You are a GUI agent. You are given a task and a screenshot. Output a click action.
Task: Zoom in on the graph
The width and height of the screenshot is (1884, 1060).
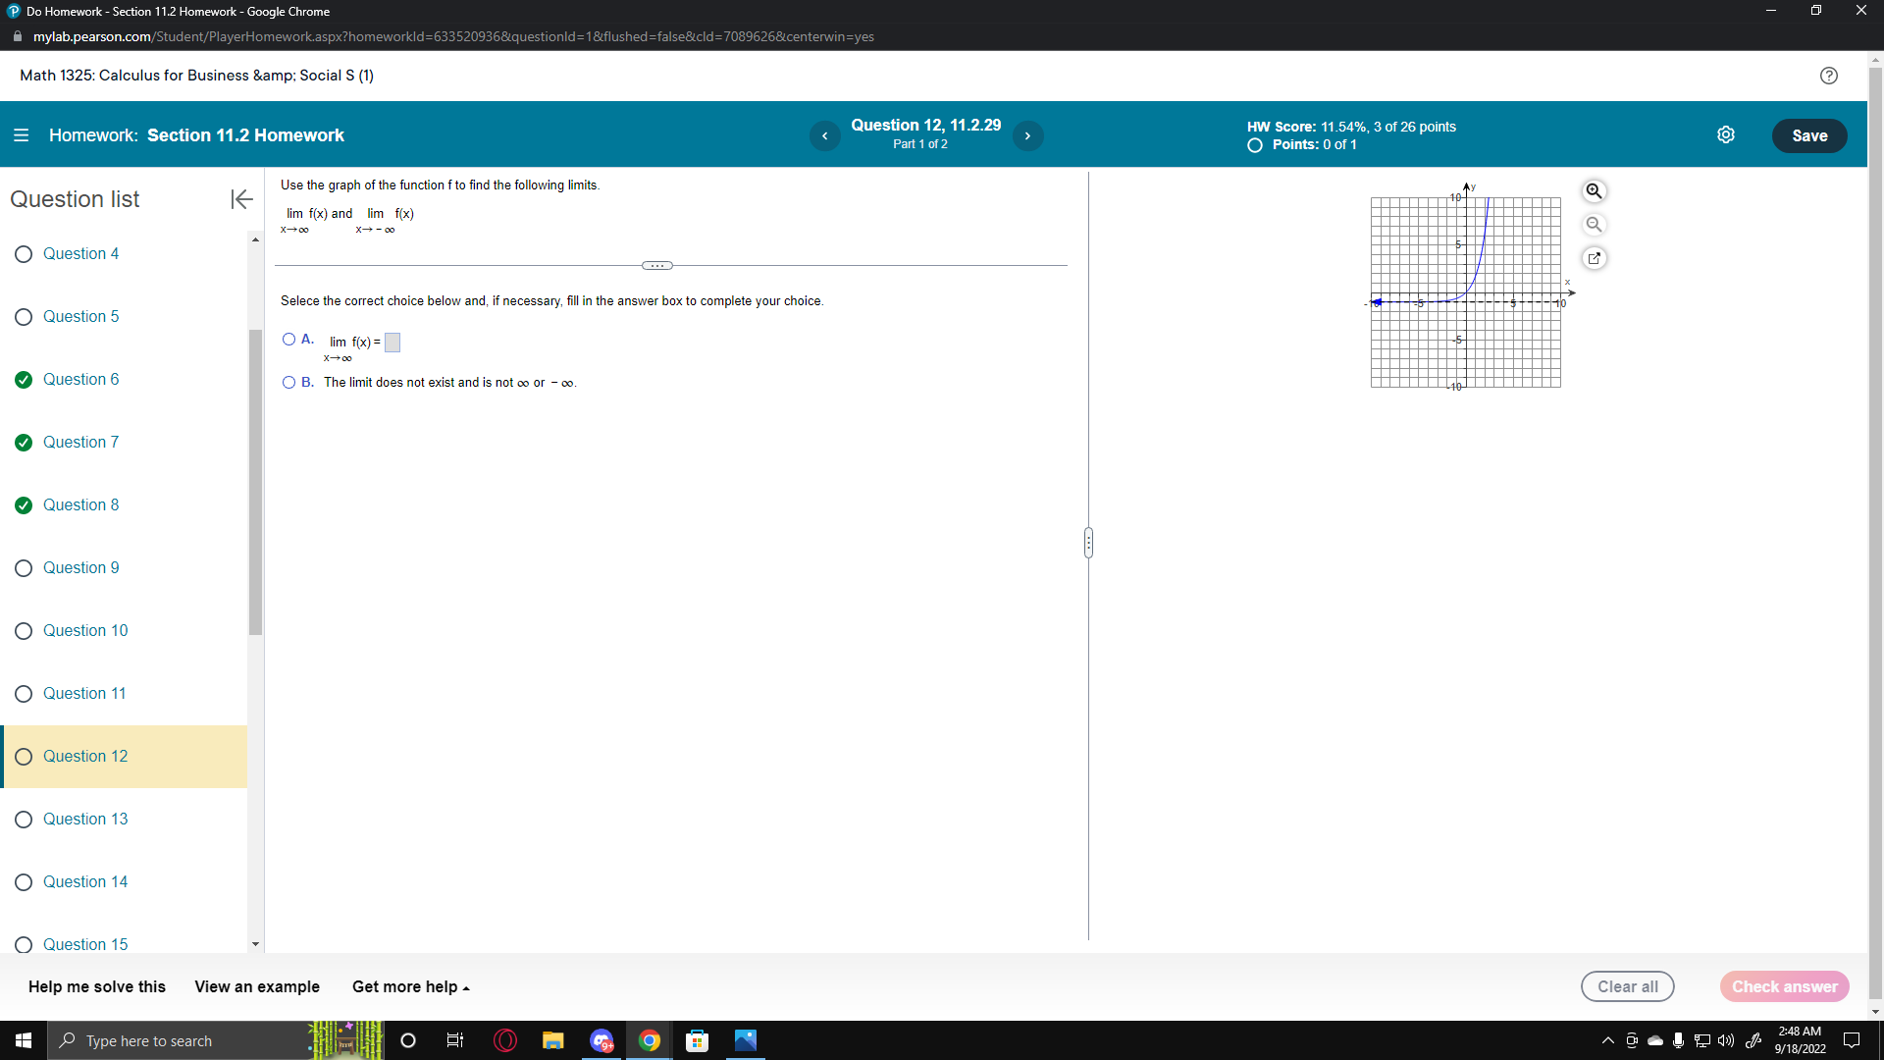(x=1594, y=191)
